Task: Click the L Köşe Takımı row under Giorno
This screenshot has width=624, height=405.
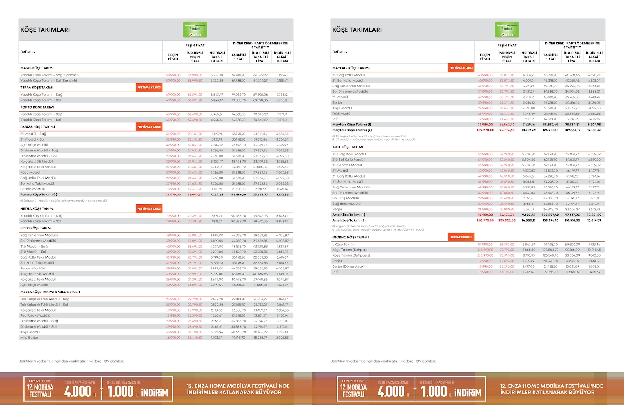Action: pyautogui.click(x=468, y=245)
